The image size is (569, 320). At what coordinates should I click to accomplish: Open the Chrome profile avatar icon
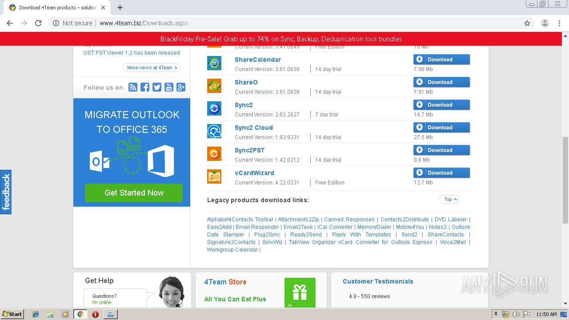point(545,23)
